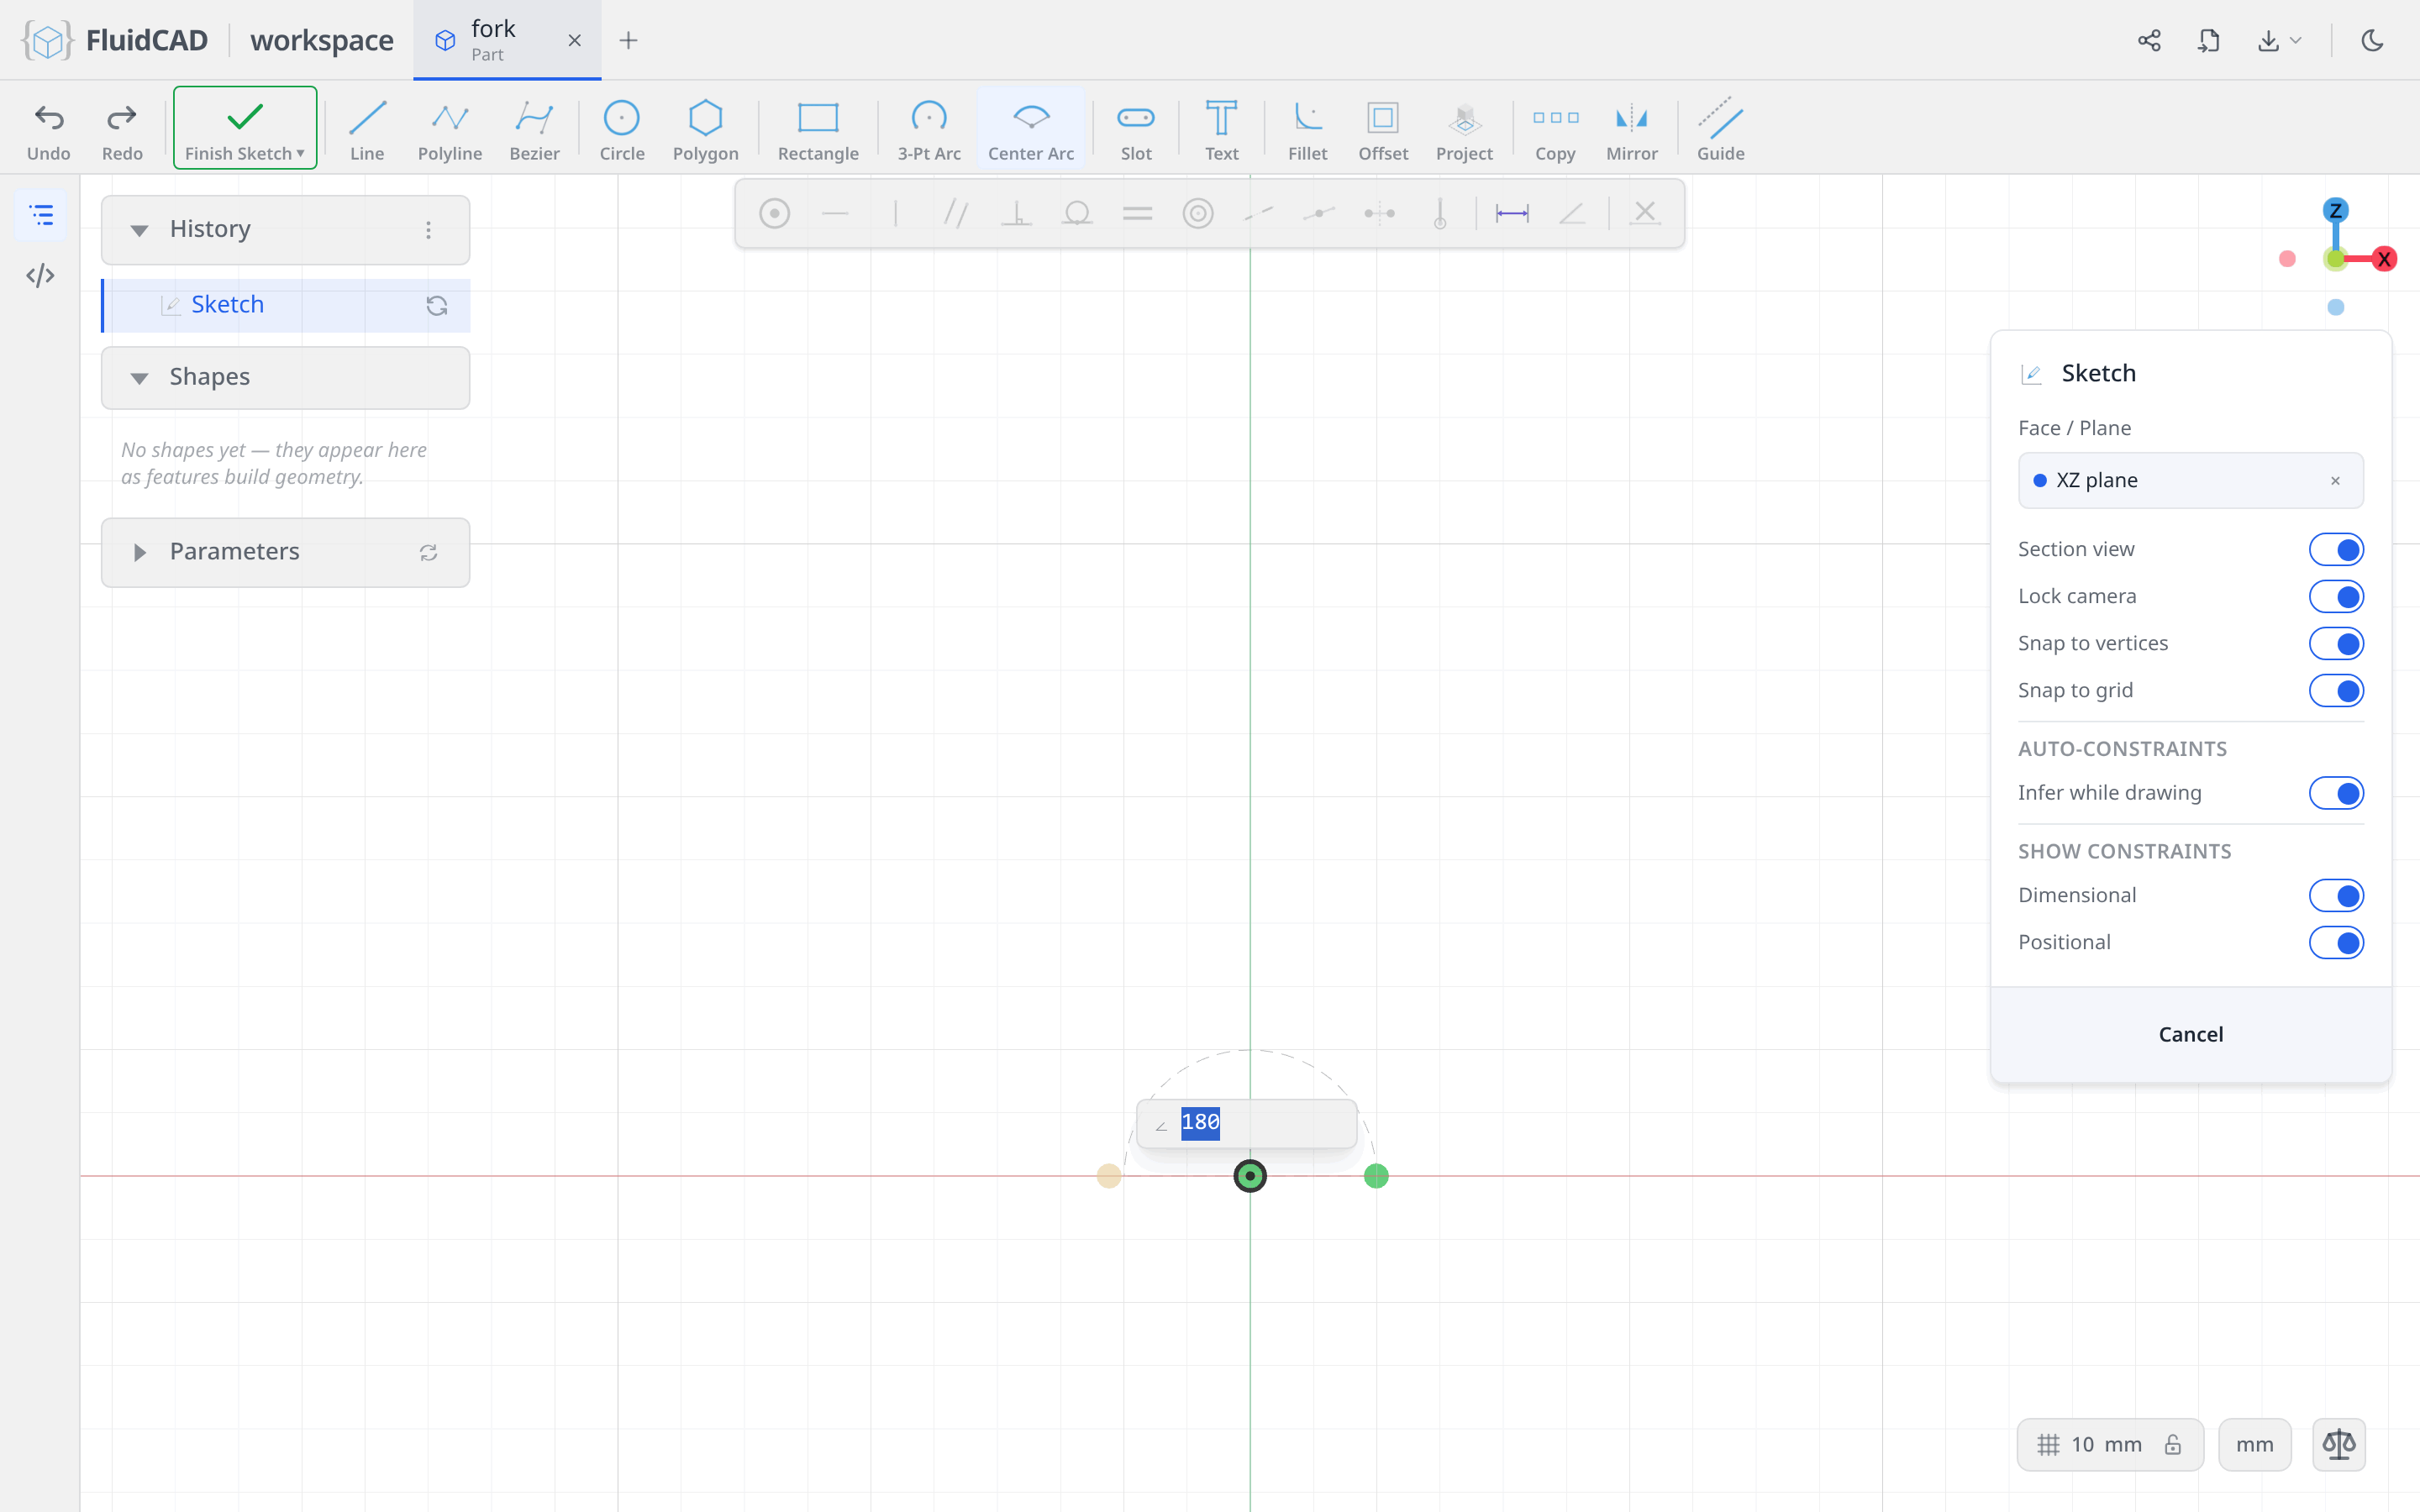This screenshot has height=1512, width=2420.
Task: Open the Finish Sketch dropdown arrow
Action: 300,153
